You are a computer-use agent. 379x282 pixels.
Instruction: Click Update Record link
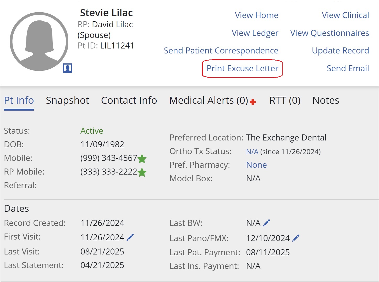coord(340,51)
